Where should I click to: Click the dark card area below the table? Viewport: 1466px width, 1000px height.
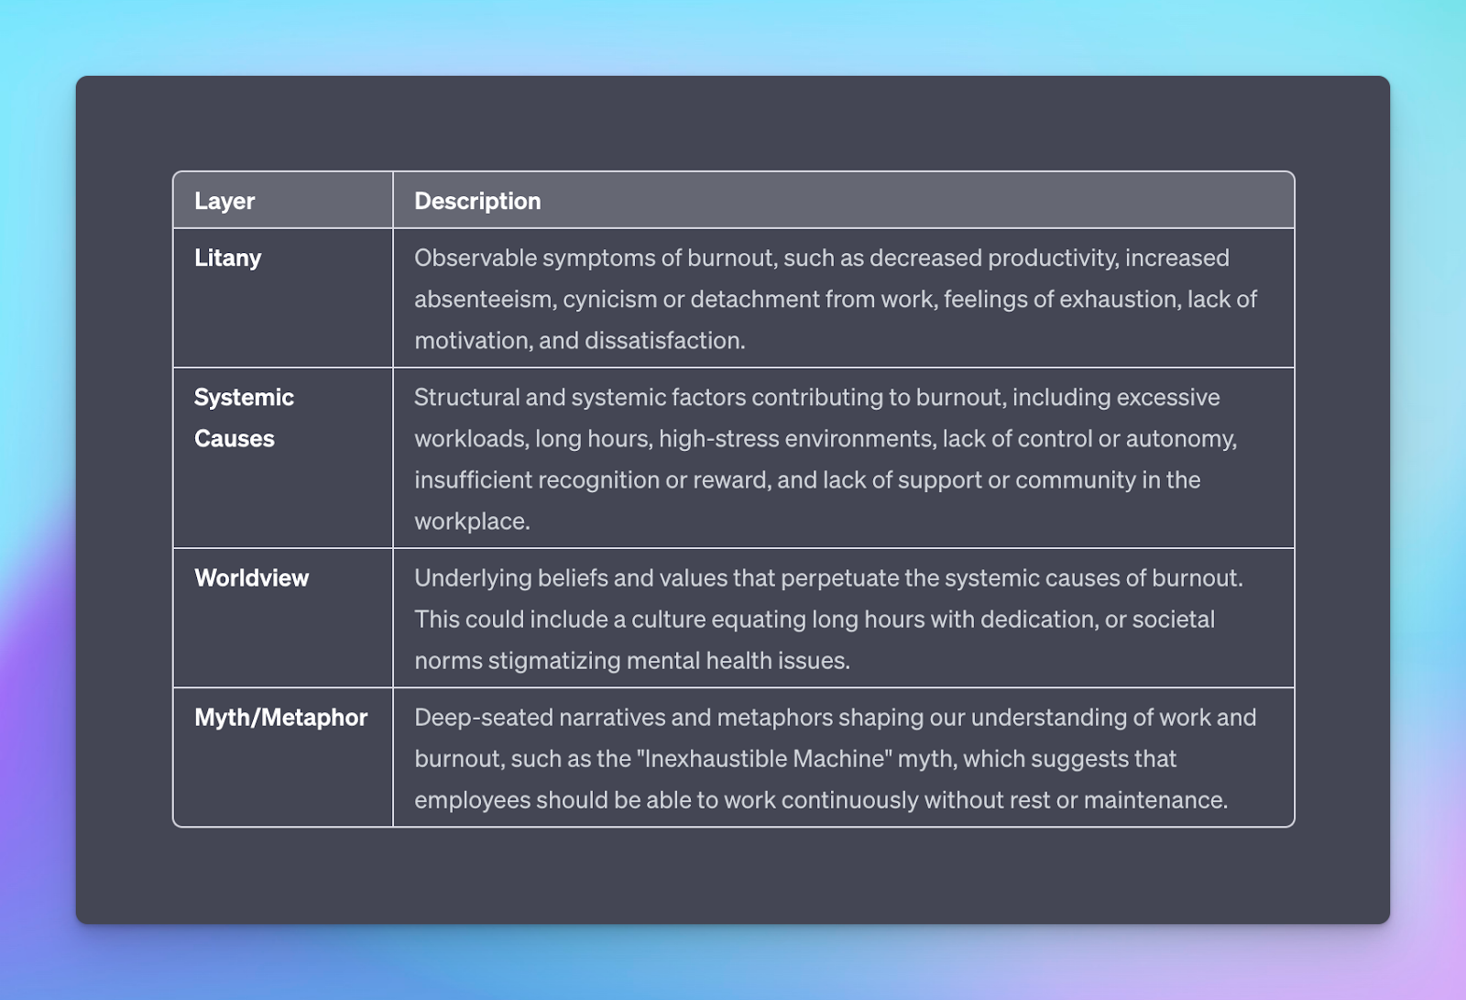[733, 875]
